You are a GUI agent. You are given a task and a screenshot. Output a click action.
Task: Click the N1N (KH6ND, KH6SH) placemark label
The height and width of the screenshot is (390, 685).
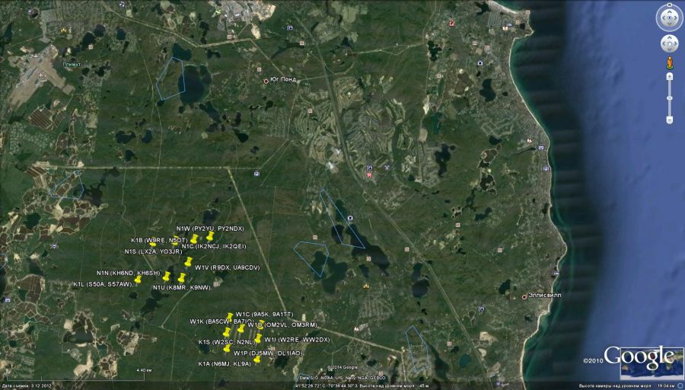click(x=128, y=273)
